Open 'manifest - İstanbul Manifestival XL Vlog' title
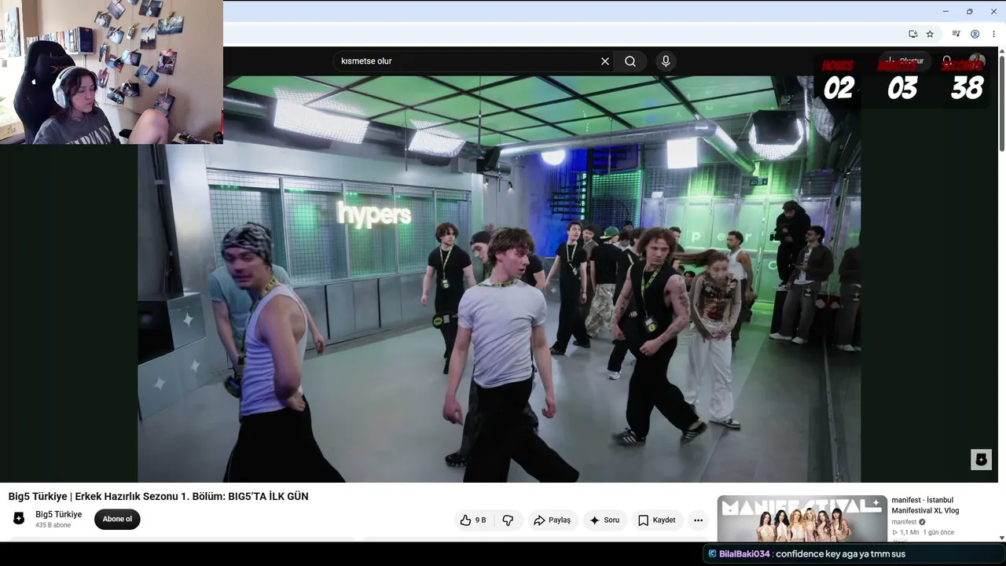1006x566 pixels. [x=925, y=505]
